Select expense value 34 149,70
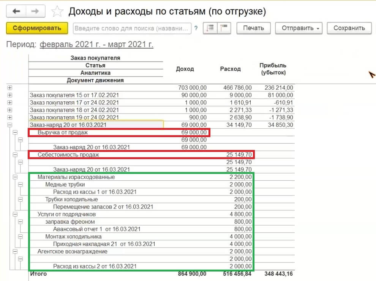 coord(239,125)
